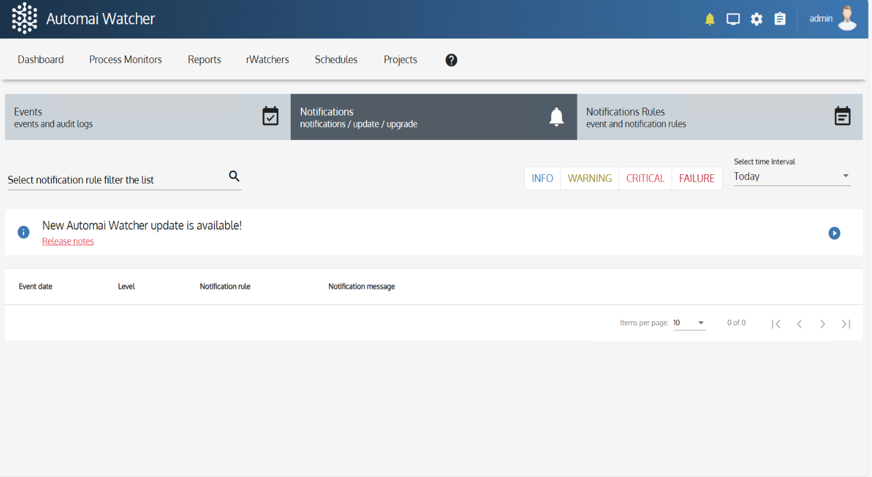Open the settings gear icon
Screen dimensions: 872x477
(757, 19)
